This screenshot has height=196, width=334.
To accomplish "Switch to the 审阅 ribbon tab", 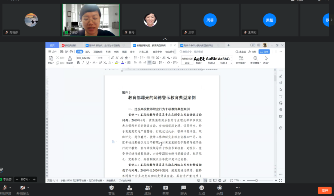I will 116,52.
